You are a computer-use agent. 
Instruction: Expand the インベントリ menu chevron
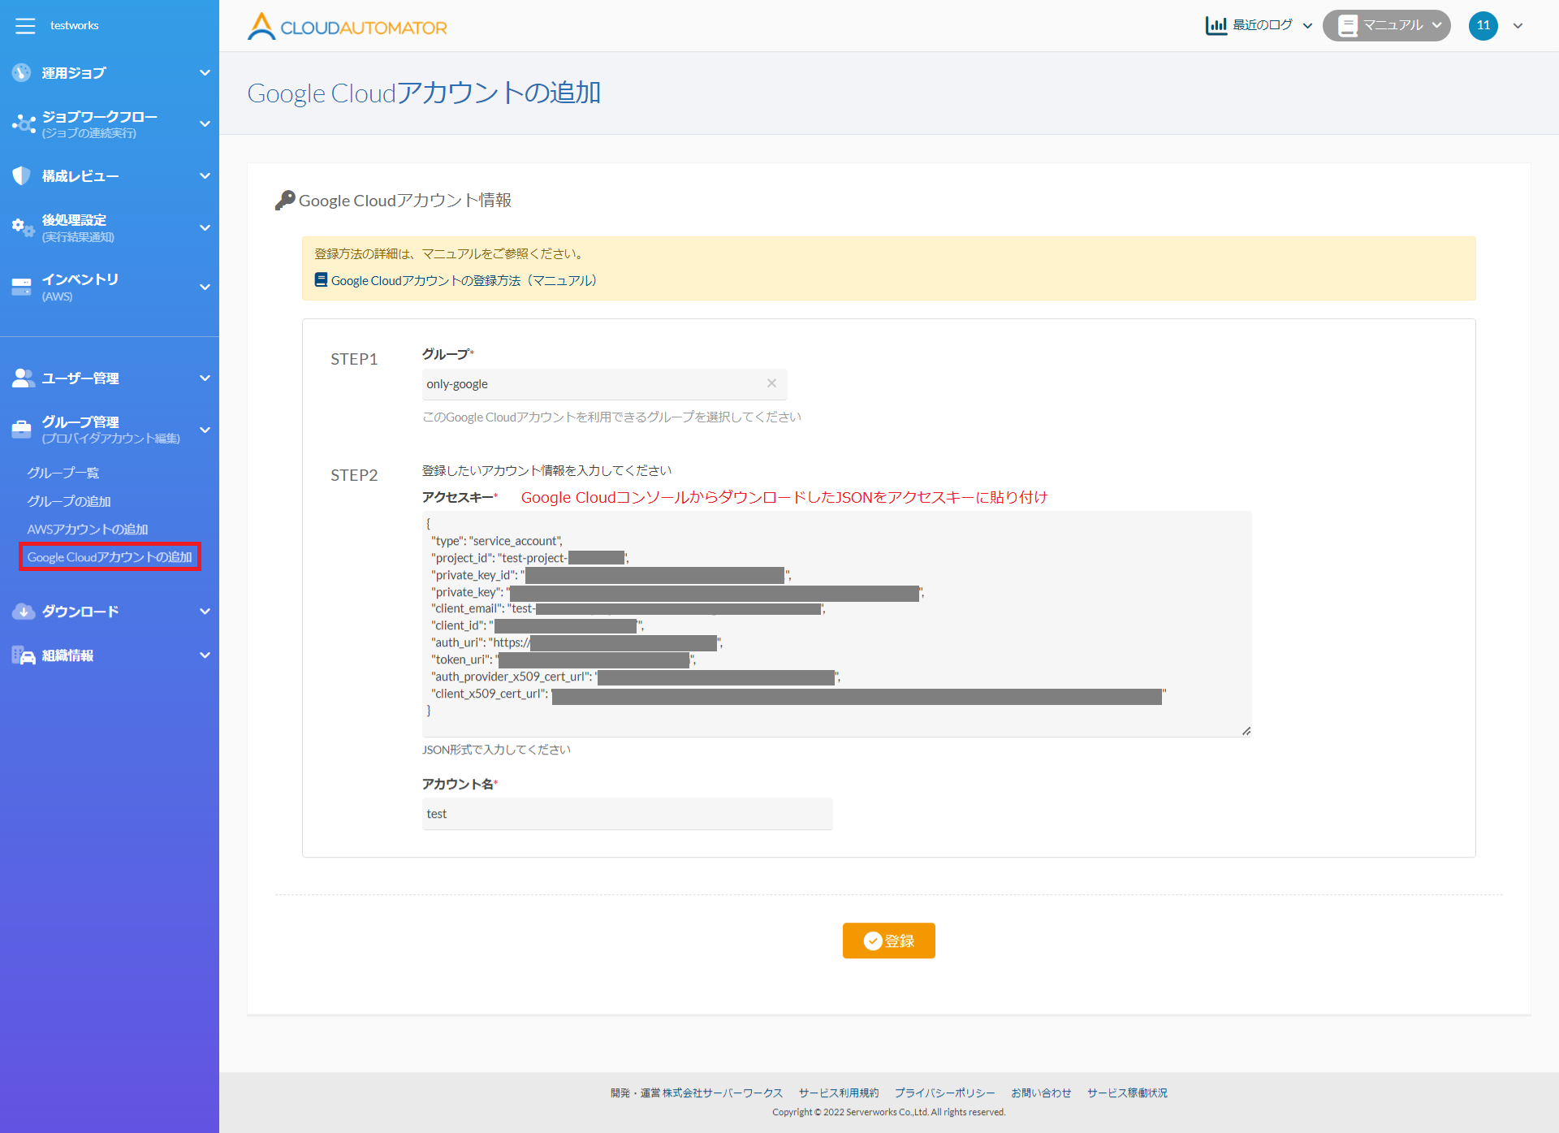(205, 287)
